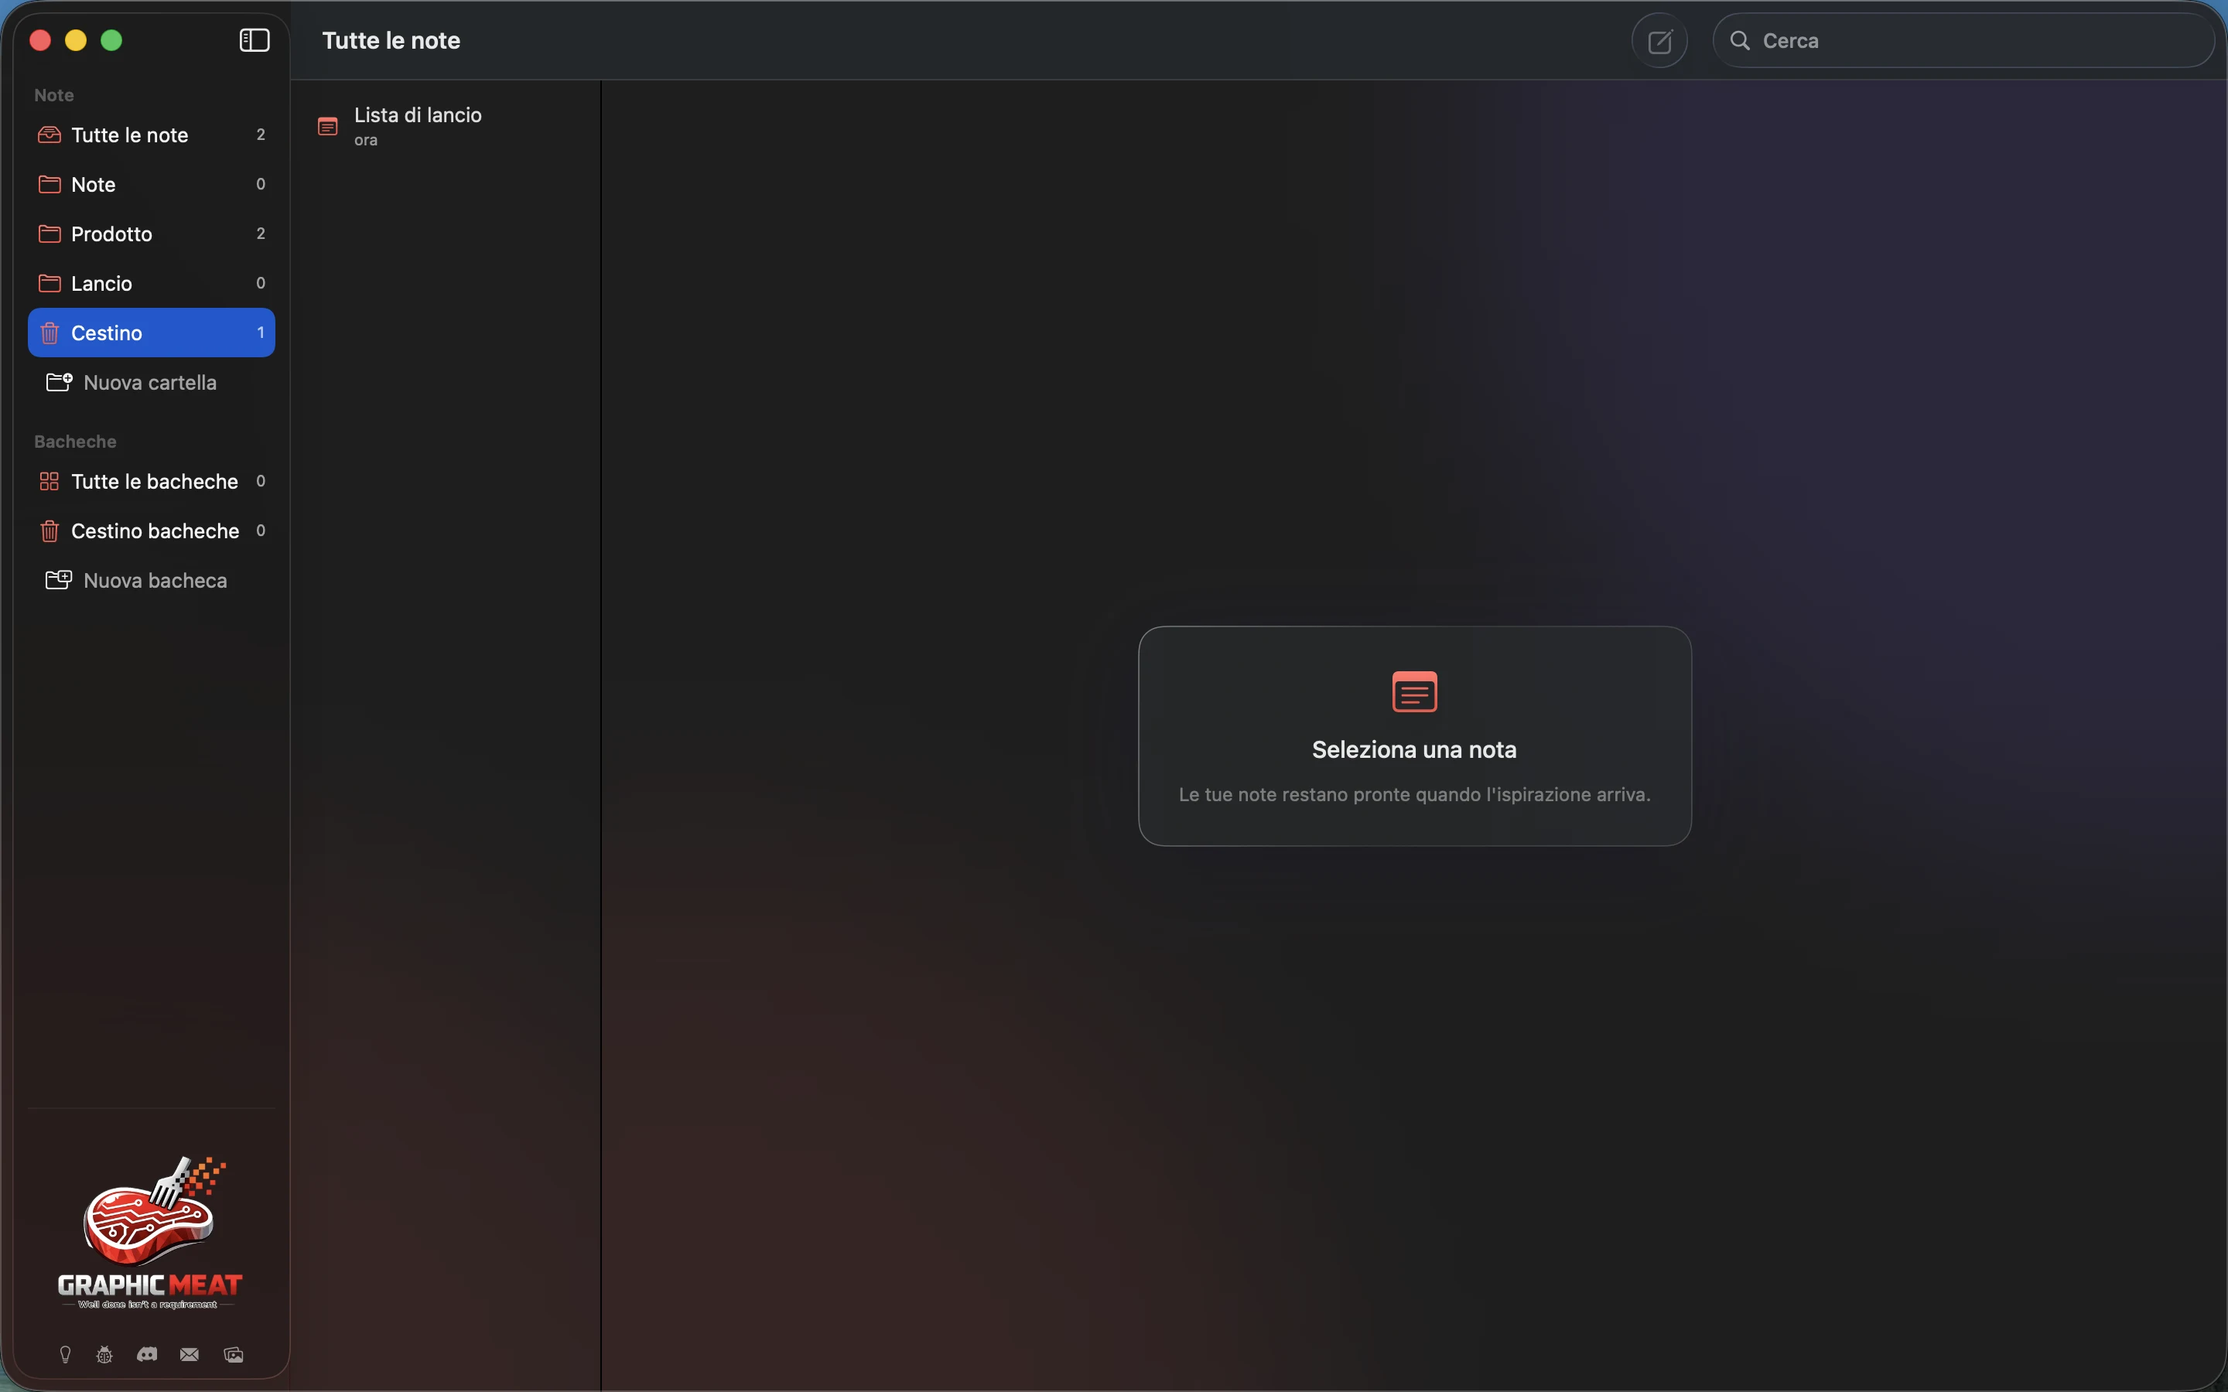Select Tutte le note in sidebar

[152, 135]
